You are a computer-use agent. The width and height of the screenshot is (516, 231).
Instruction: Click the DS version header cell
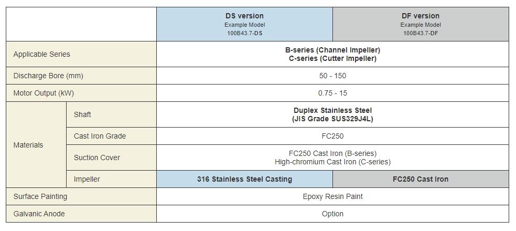[x=244, y=24]
